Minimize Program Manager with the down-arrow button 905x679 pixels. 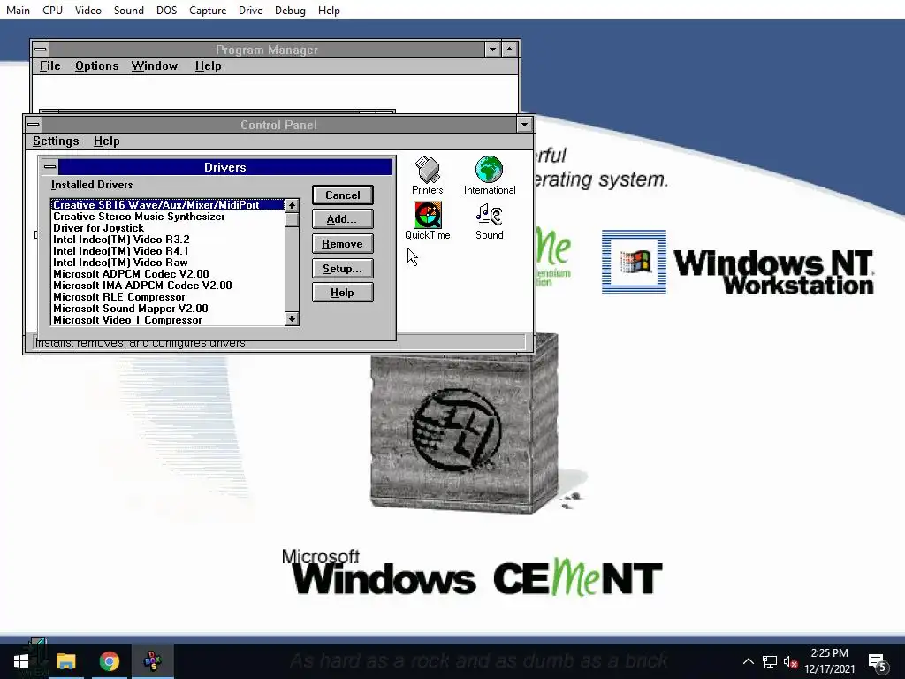pyautogui.click(x=492, y=50)
